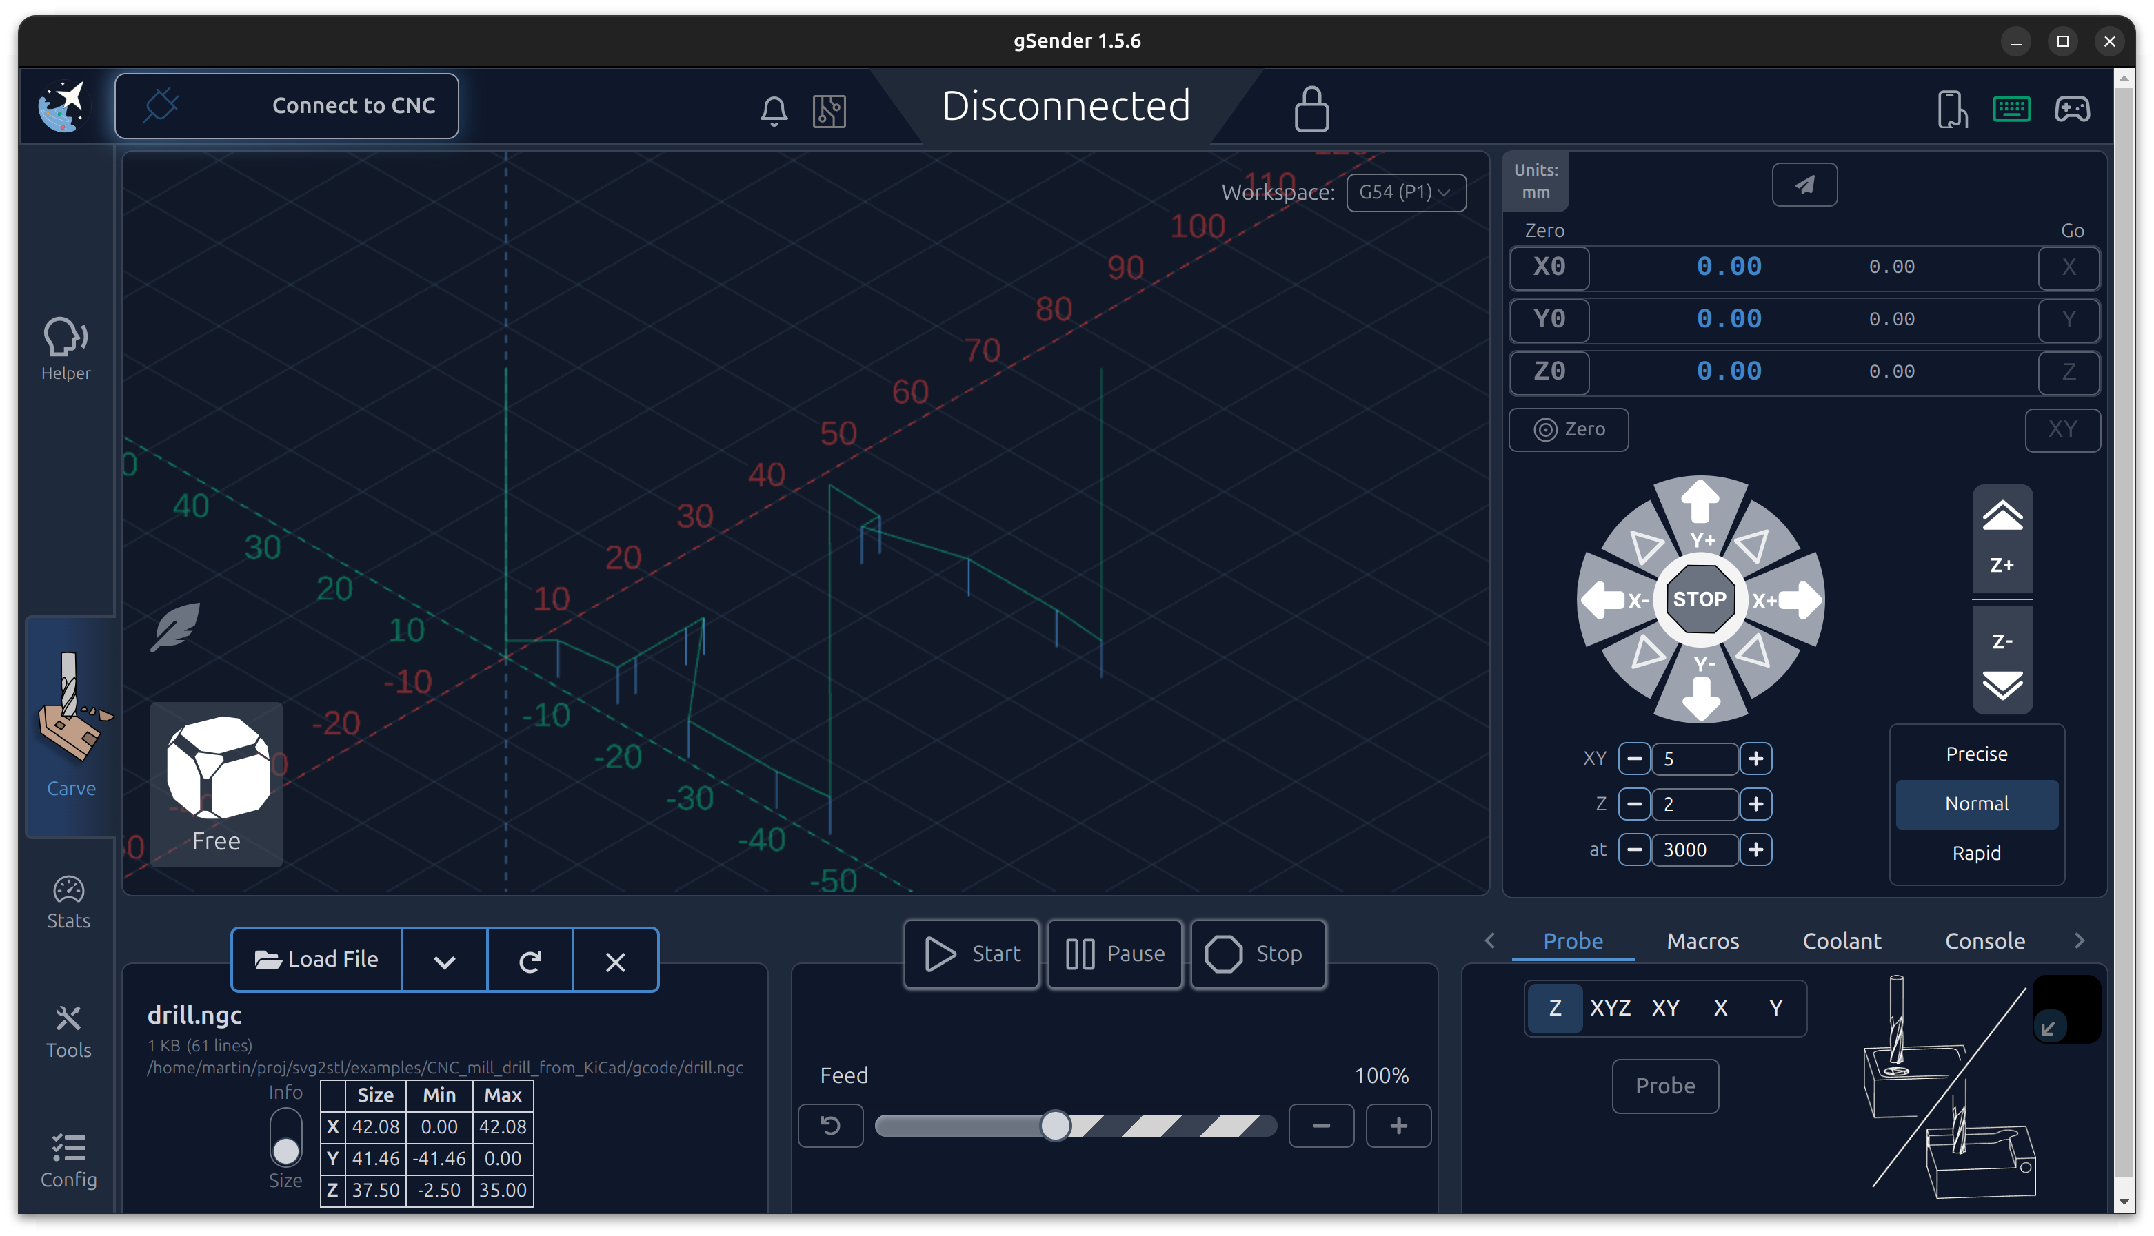
Task: Toggle the Info/Size switch for file details
Action: click(285, 1137)
